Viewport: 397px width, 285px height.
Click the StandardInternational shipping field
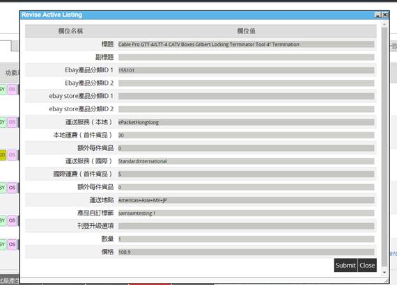[246, 161]
